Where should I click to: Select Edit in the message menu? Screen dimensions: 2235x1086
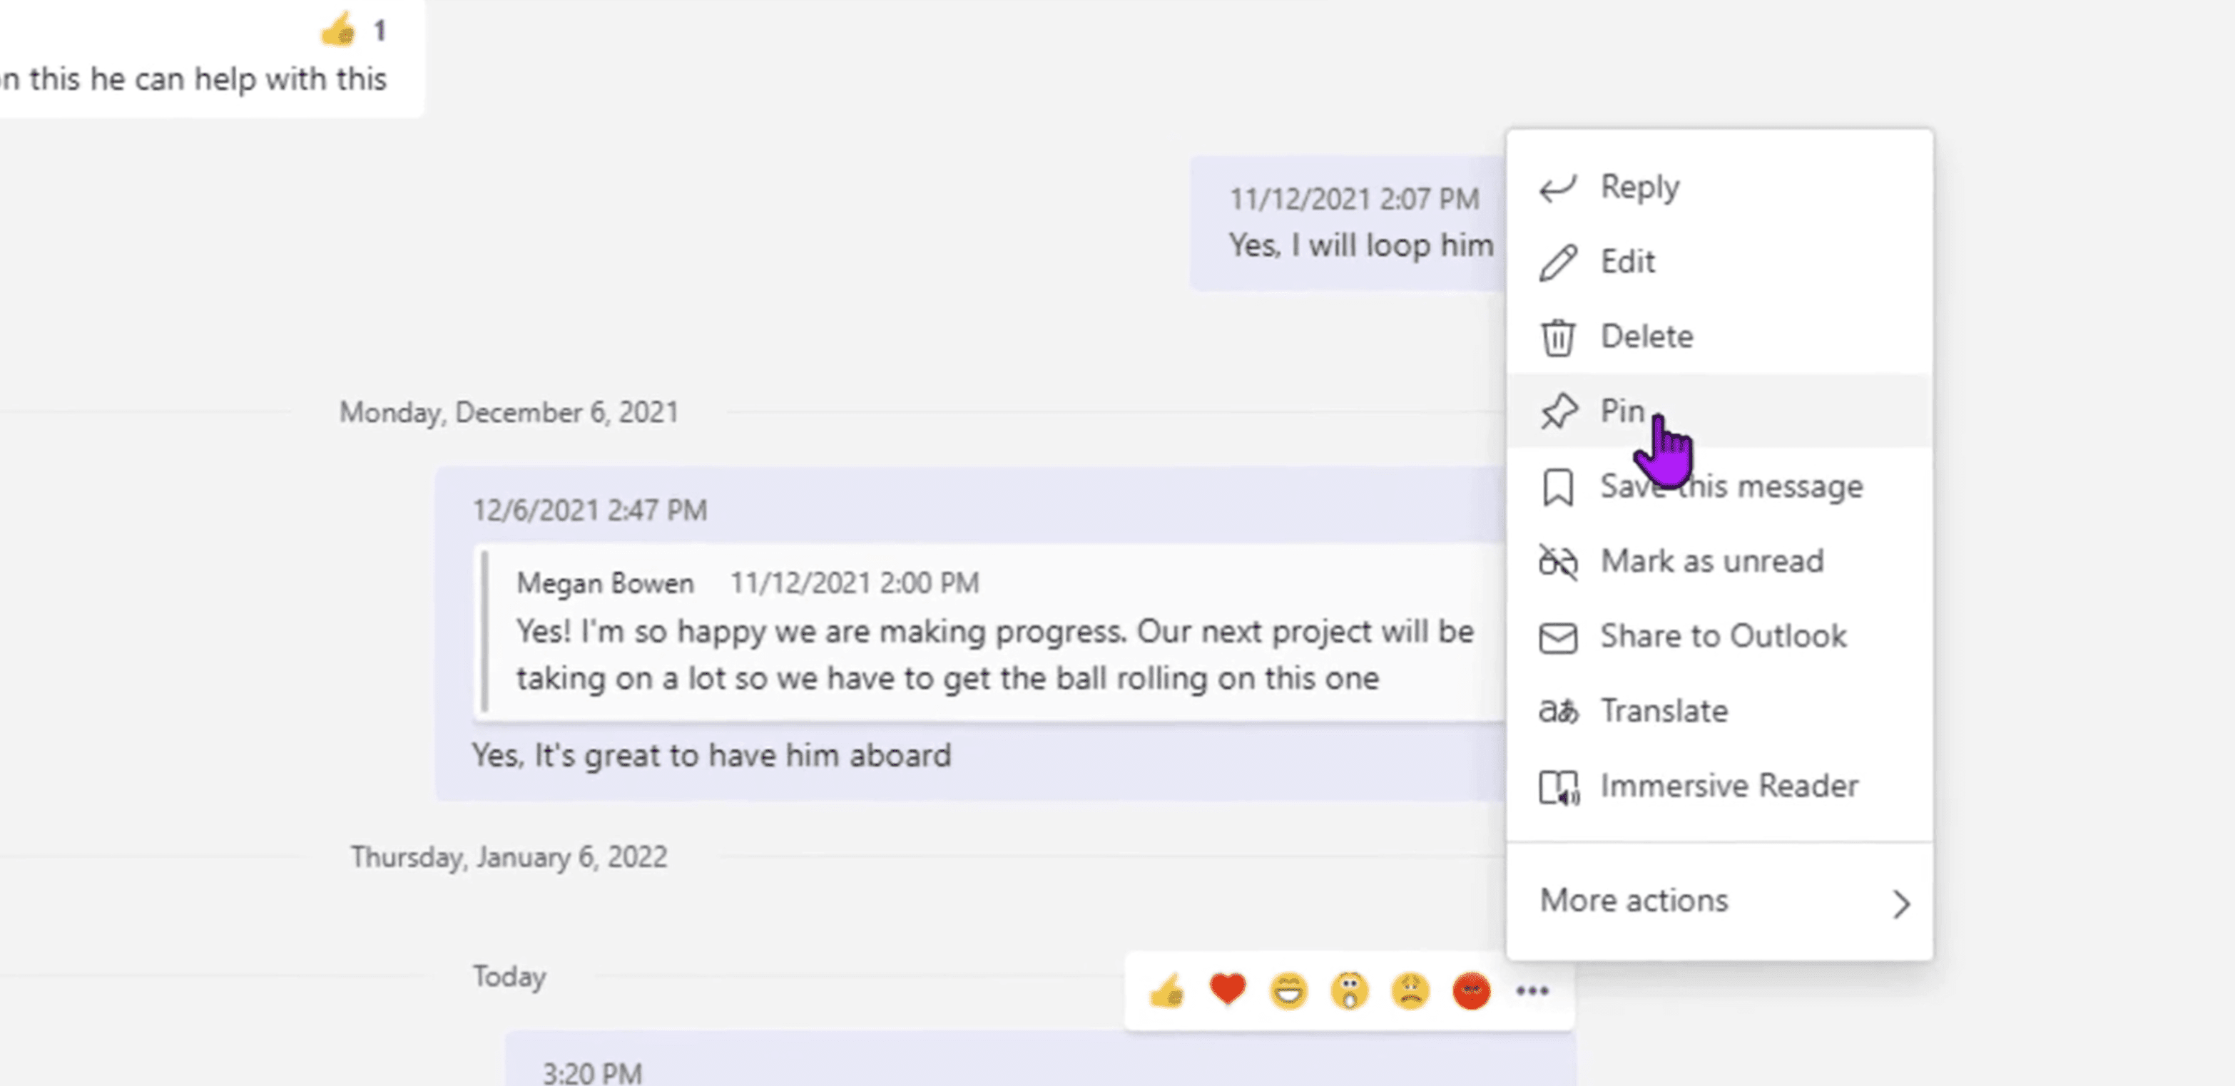[1719, 262]
